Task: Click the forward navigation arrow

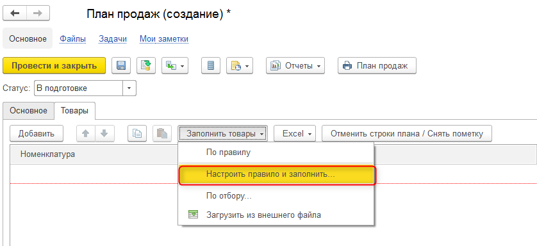Action: point(38,13)
